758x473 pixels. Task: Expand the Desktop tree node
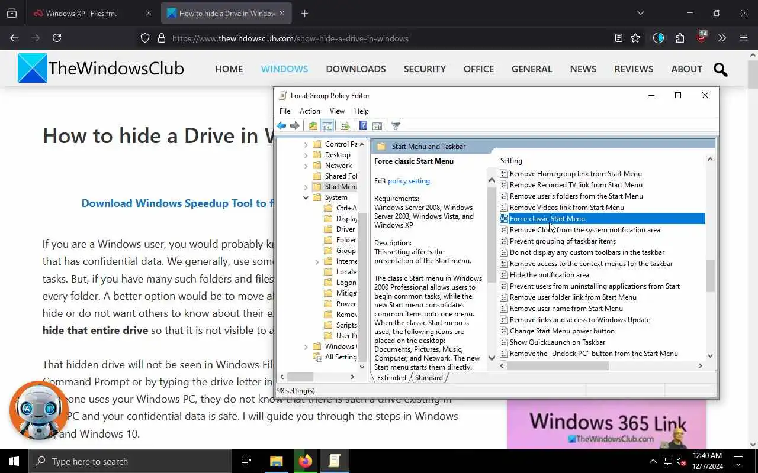pos(306,155)
